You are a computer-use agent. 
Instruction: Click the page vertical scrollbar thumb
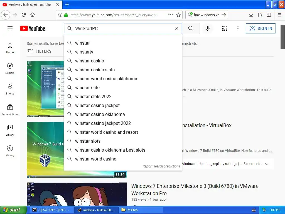(282, 37)
